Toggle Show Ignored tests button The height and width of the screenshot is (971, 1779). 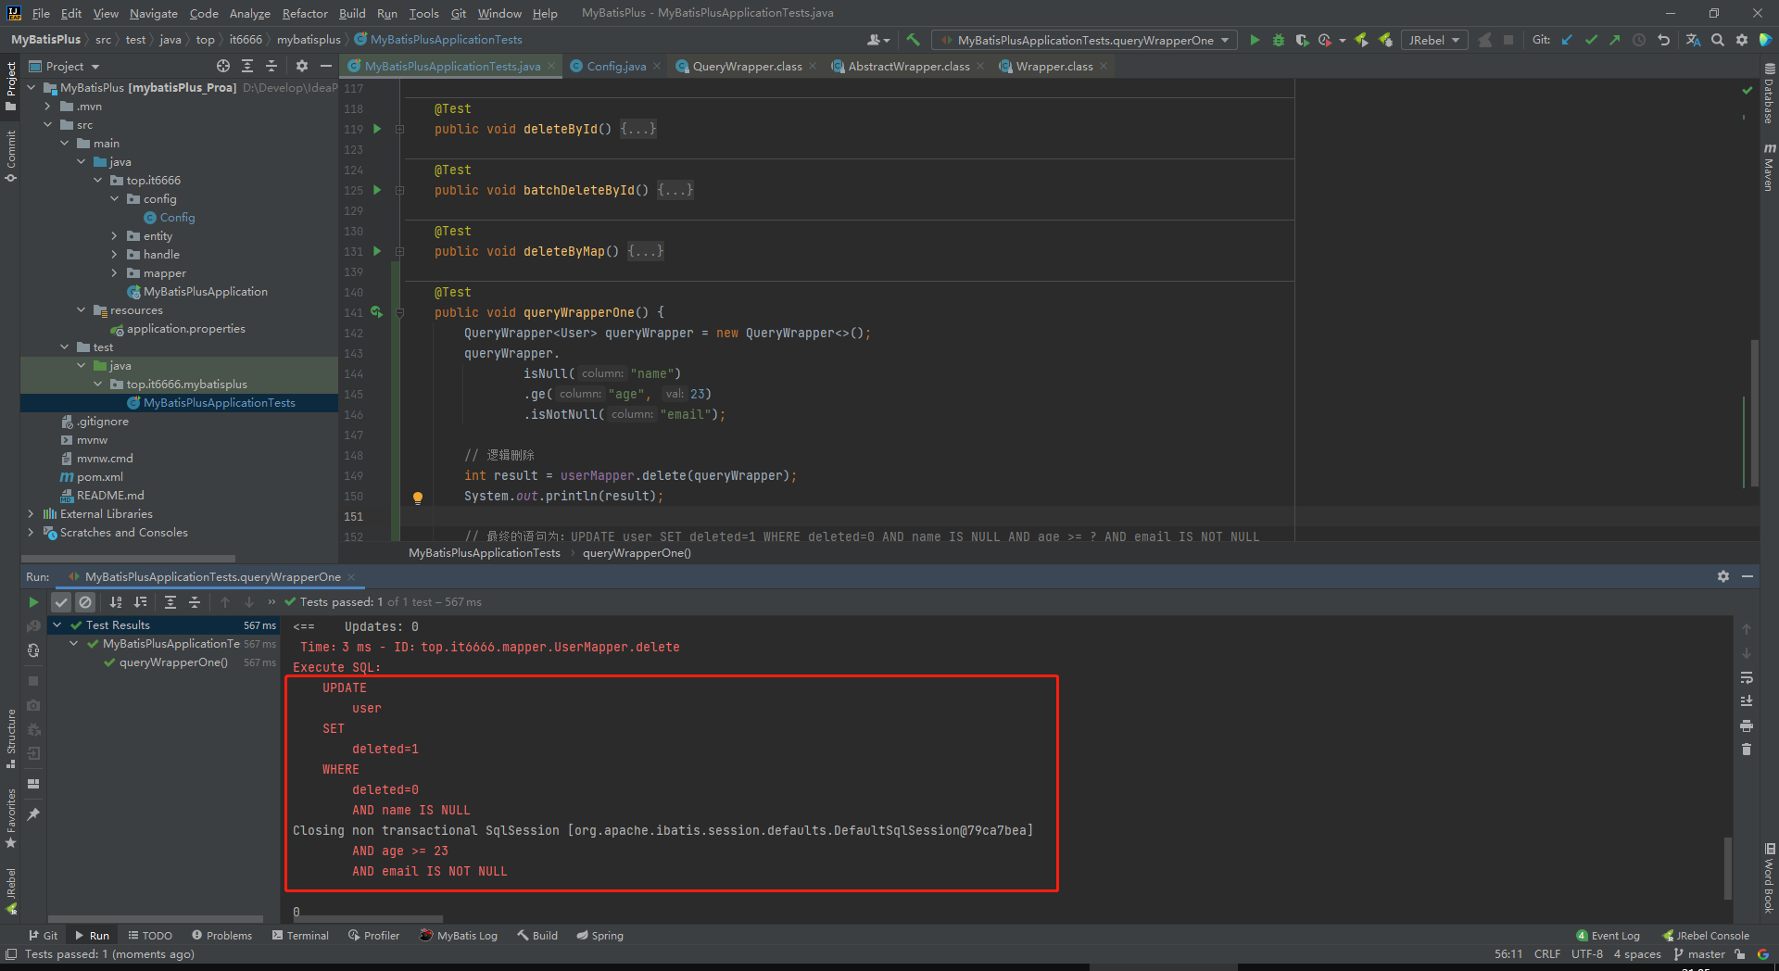[85, 602]
